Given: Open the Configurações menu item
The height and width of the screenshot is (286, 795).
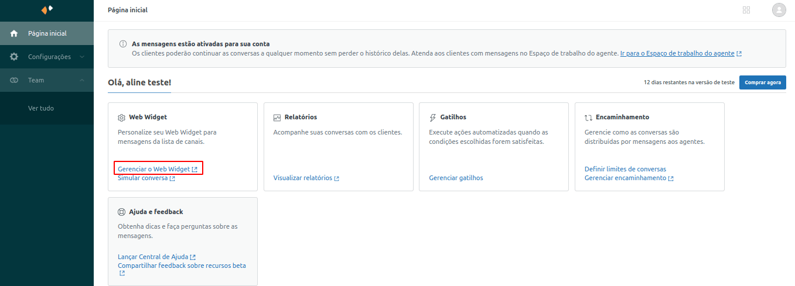Looking at the screenshot, I should click(x=47, y=57).
